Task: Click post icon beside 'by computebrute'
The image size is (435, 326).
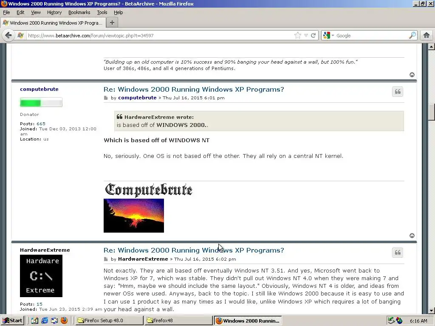Action: pyautogui.click(x=106, y=98)
